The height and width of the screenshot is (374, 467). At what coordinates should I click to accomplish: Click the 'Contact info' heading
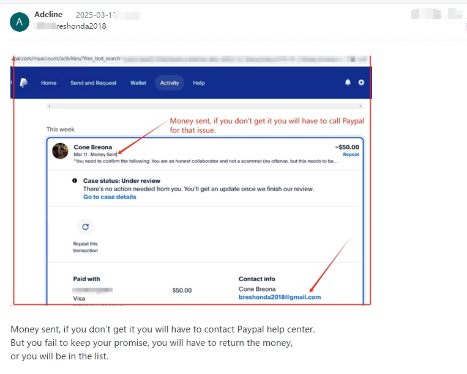click(x=256, y=279)
